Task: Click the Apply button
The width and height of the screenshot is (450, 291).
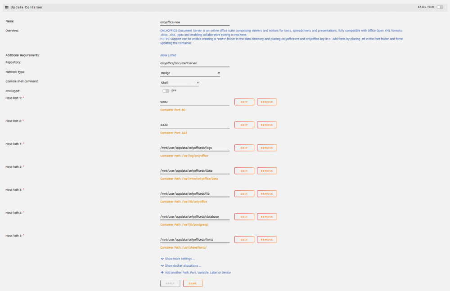Action: click(170, 283)
